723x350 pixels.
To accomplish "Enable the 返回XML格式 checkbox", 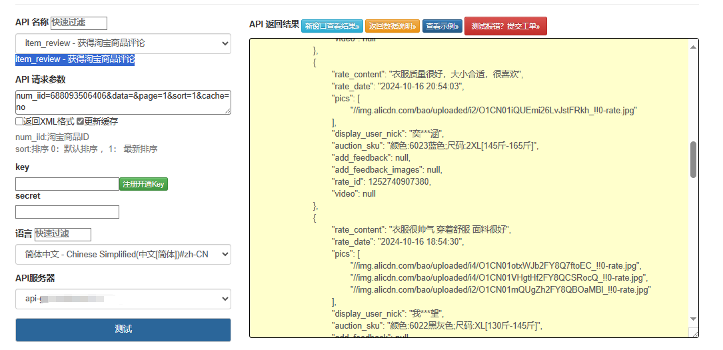I will click(19, 122).
